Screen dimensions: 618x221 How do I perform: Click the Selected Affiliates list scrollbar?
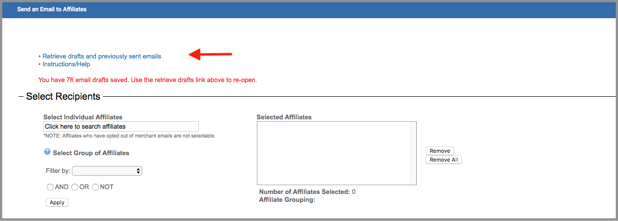tap(414, 153)
